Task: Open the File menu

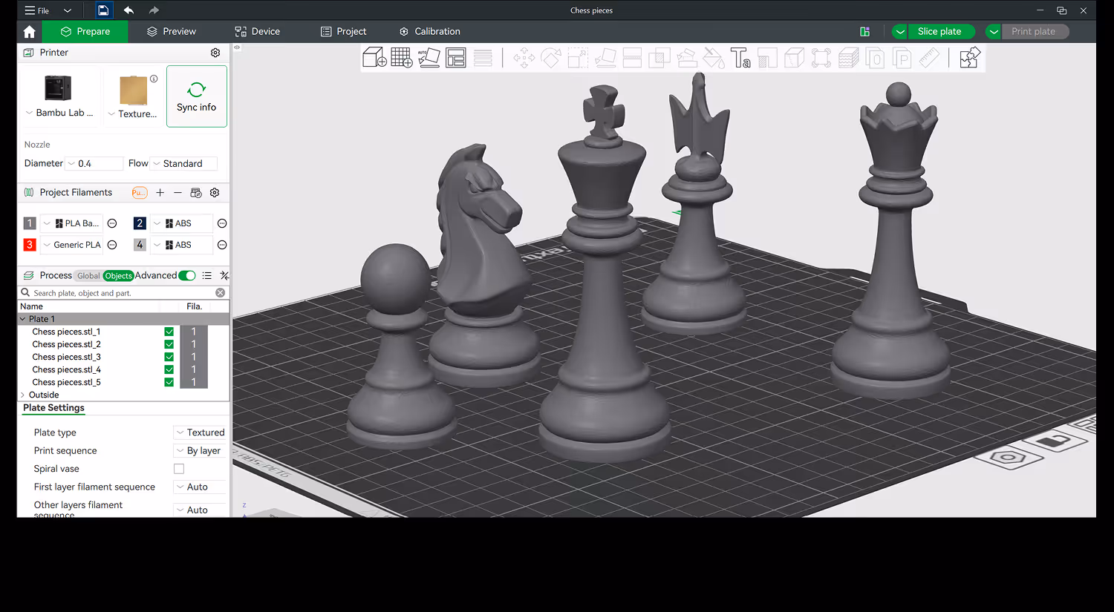Action: tap(37, 10)
